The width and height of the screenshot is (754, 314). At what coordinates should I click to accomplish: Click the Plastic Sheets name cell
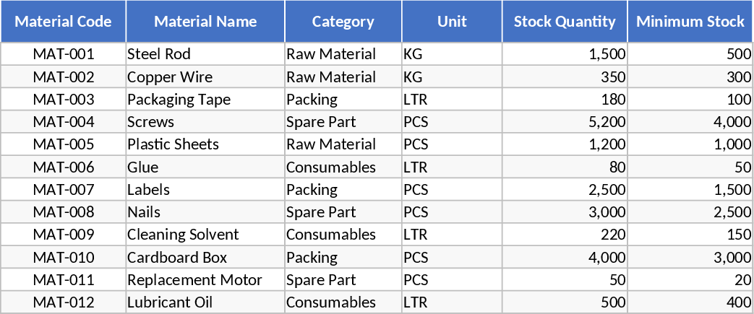click(205, 144)
